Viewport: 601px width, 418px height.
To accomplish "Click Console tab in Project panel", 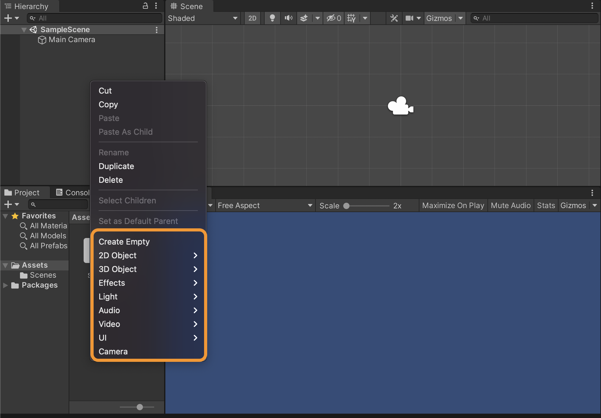I will [x=71, y=192].
